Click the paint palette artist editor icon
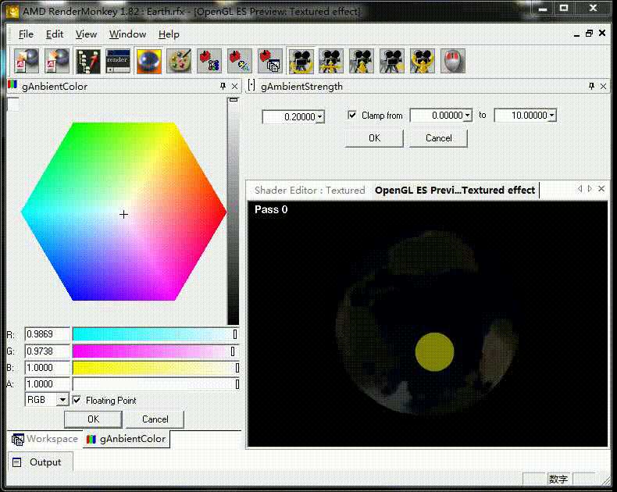Viewport: 617px width, 492px height. pyautogui.click(x=179, y=61)
